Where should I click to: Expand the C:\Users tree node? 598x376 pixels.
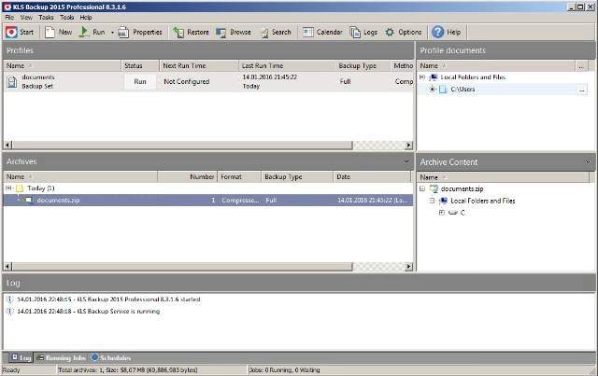[x=433, y=90]
